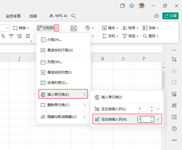
Task: Expand the 排序 dropdown arrow
Action: (x=138, y=28)
